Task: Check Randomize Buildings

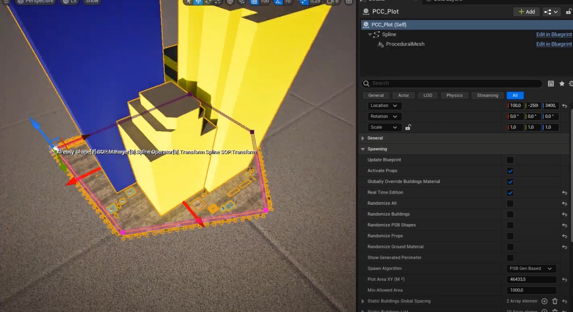Action: click(510, 214)
